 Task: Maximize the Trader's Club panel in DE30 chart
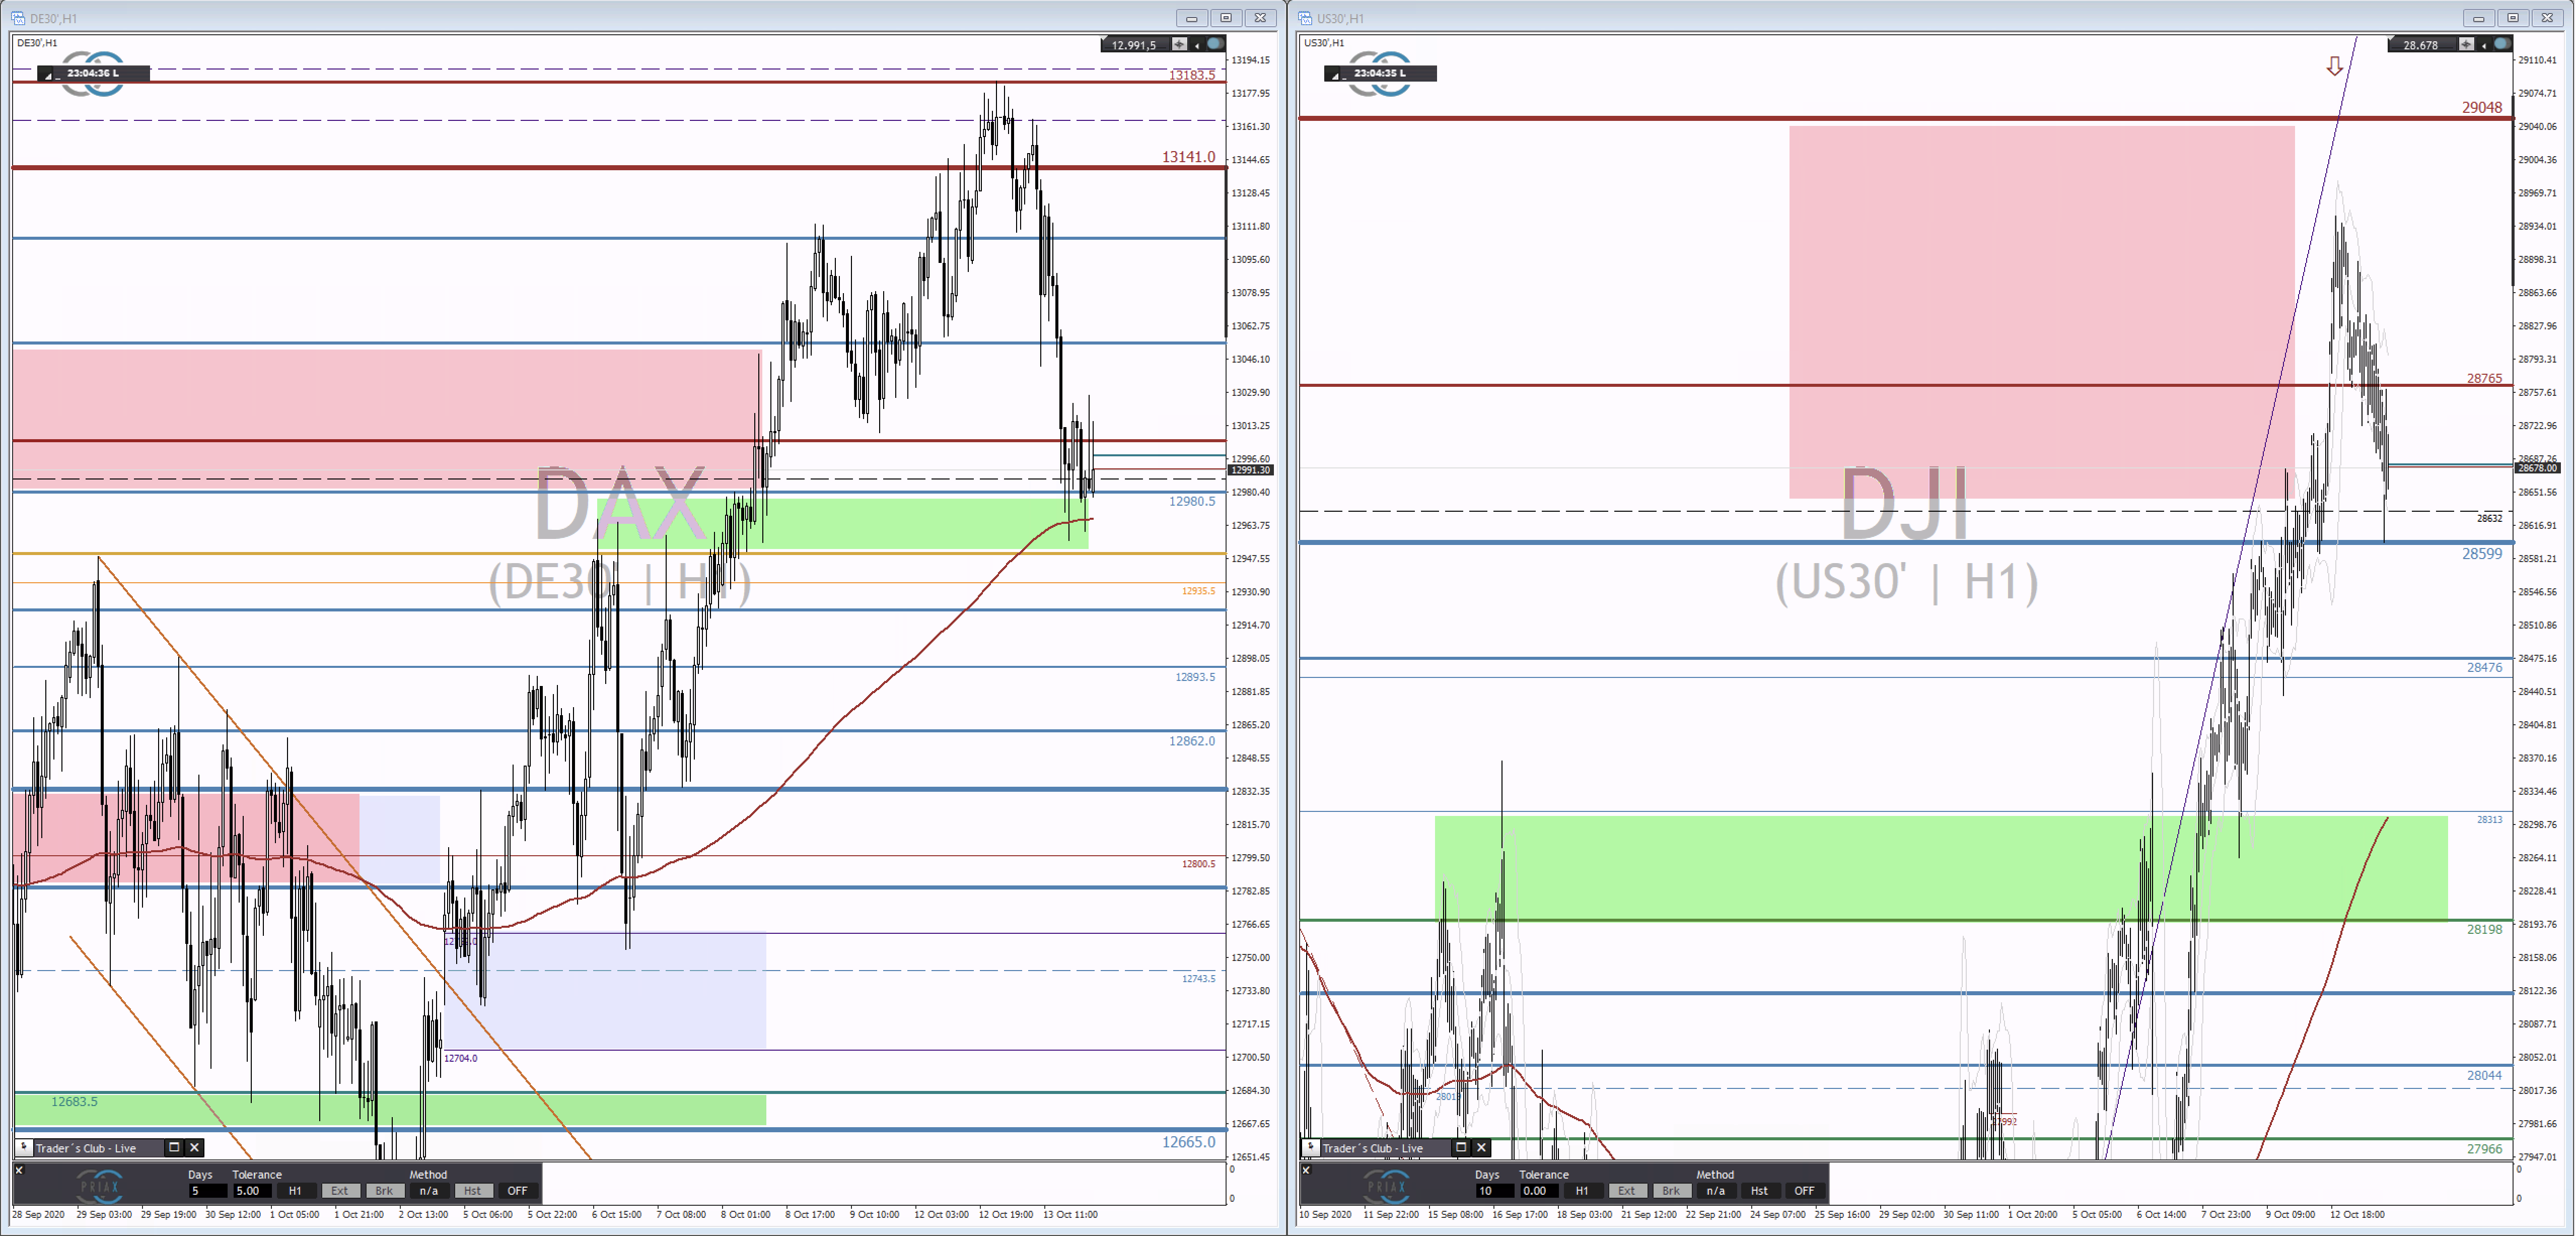click(x=174, y=1147)
